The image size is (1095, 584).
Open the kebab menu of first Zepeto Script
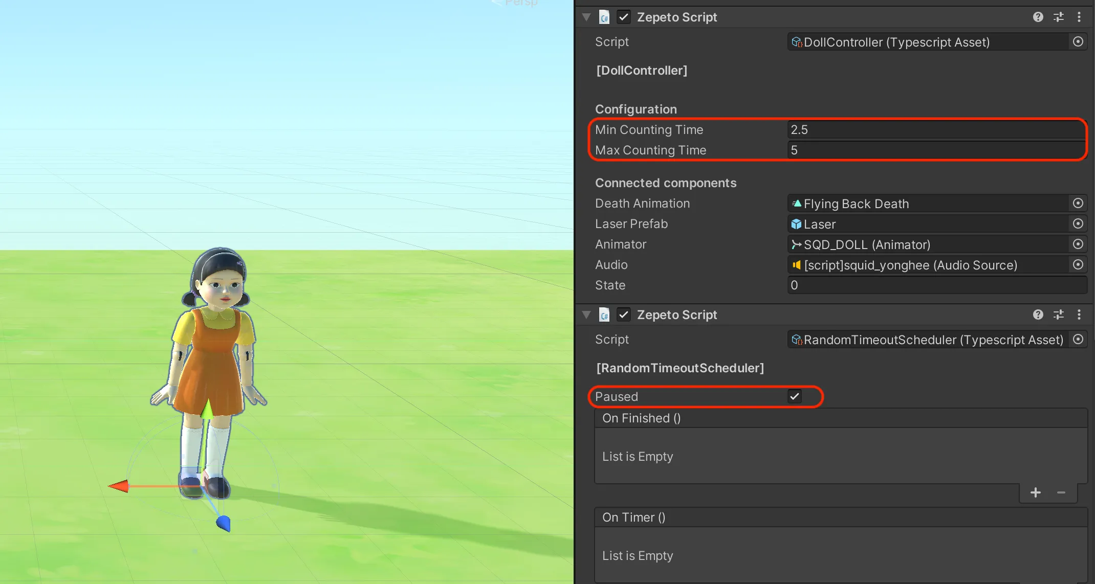1079,17
